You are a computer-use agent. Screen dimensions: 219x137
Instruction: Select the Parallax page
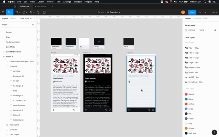point(9,32)
